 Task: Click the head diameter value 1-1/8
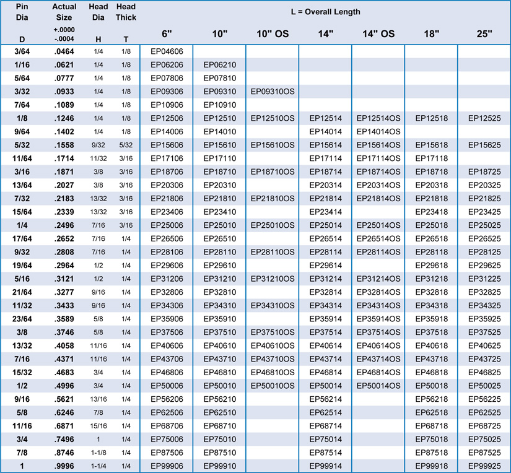98,453
